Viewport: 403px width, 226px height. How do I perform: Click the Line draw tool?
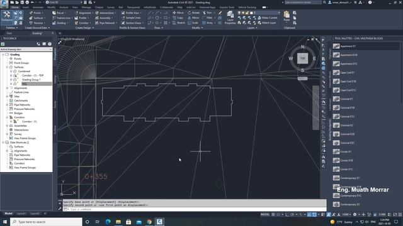click(150, 13)
